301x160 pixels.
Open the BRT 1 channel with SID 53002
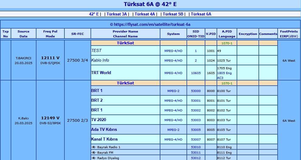click(x=97, y=110)
